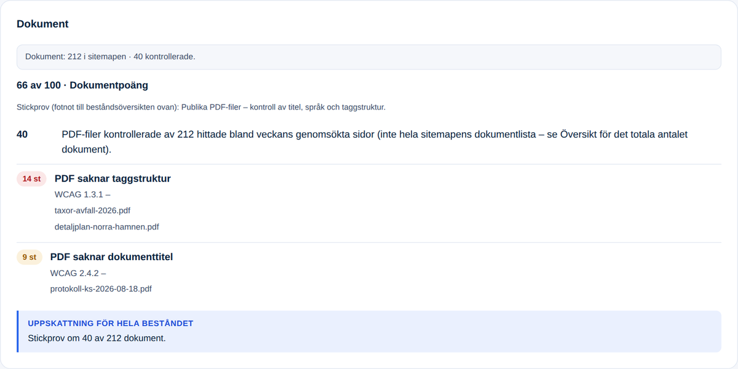Click the yellow "9 st" badge
This screenshot has width=738, height=369.
(30, 257)
